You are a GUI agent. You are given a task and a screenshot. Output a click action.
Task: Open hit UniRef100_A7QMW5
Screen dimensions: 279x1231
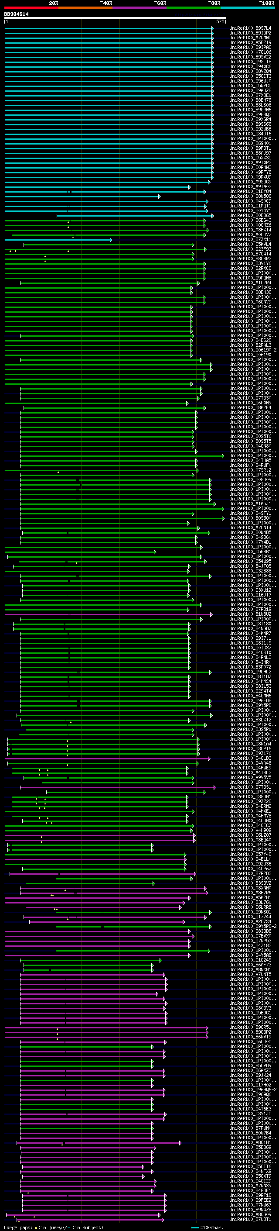250,38
